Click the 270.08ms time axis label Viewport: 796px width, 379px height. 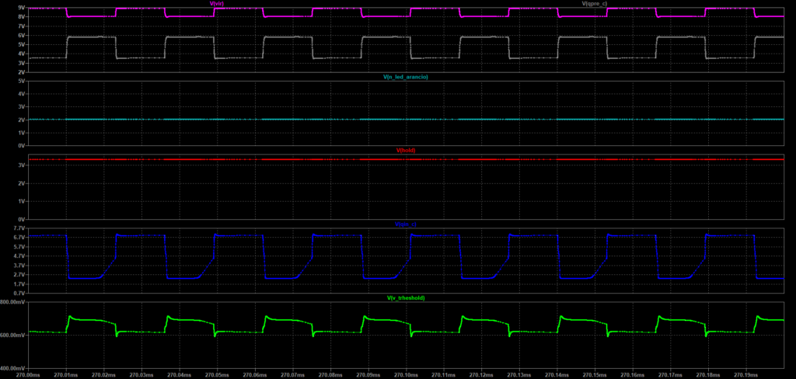point(331,375)
